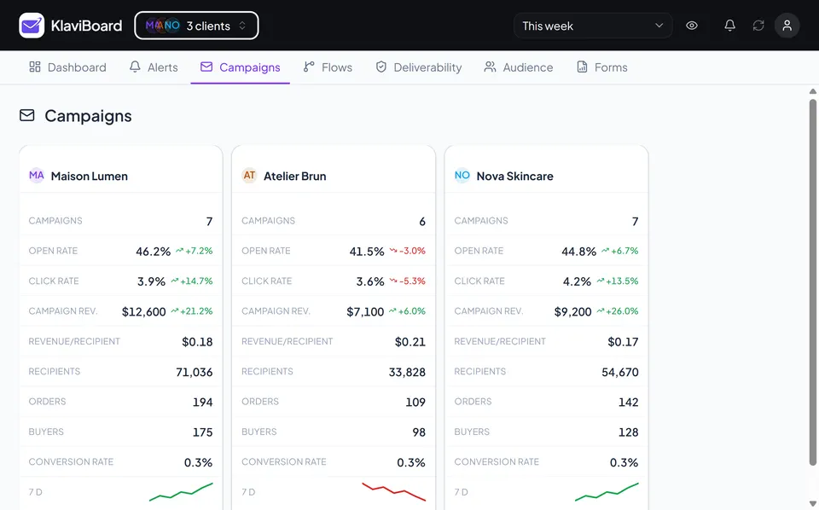This screenshot has height=510, width=819.
Task: Open notifications bell in top bar
Action: tap(729, 26)
